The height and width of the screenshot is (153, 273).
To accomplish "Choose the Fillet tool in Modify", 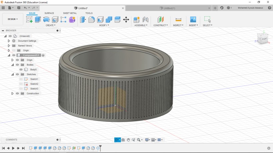I will point(91,20).
